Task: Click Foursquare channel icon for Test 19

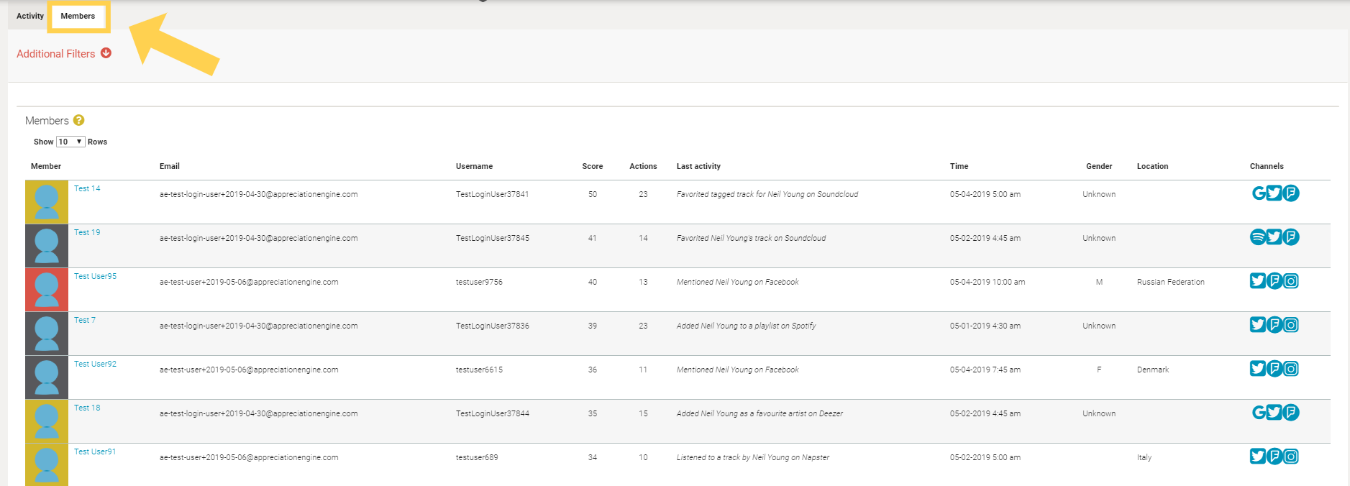Action: click(1291, 237)
